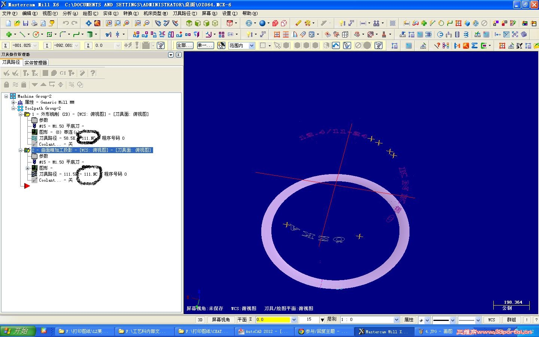Open the 范围内 selection dropdown
539x337 pixels.
point(252,46)
